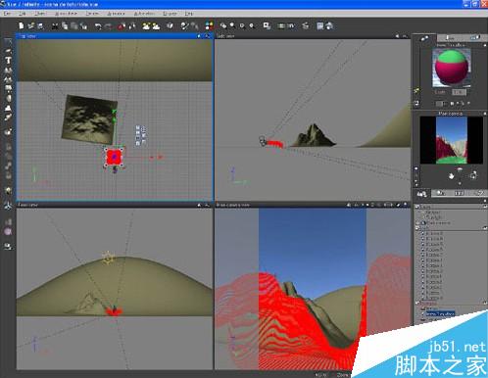The image size is (488, 378).
Task: Maximize the Side view with its title bar icon
Action: tap(405, 36)
